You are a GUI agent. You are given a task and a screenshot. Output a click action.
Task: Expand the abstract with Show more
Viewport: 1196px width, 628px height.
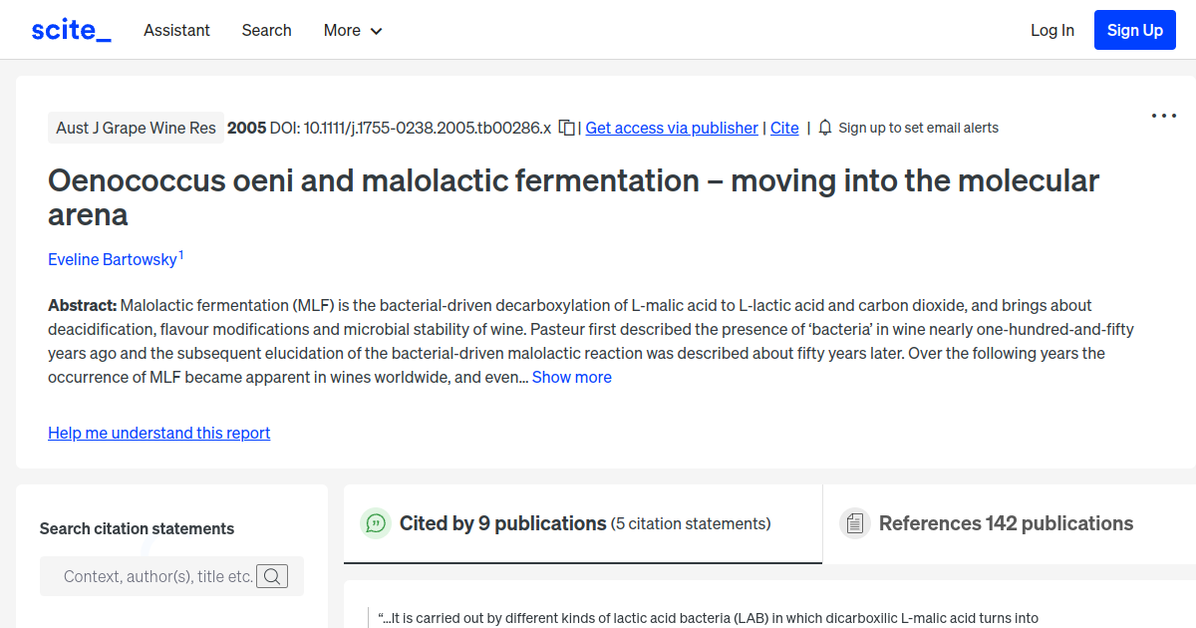coord(571,377)
